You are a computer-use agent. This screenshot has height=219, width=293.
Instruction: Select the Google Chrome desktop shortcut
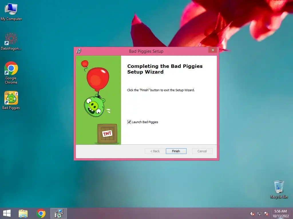click(x=11, y=73)
